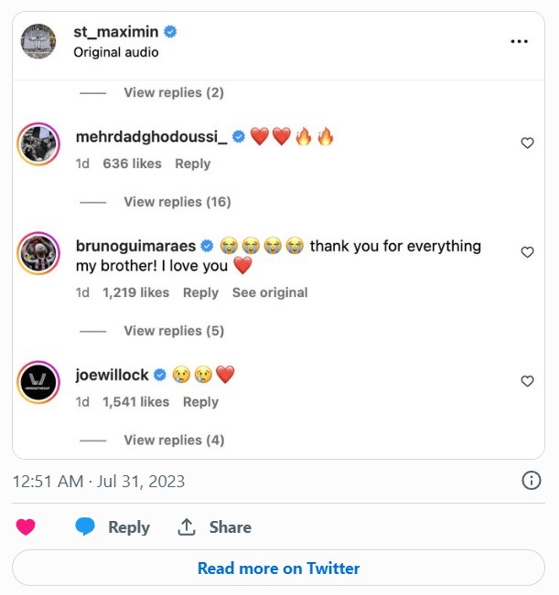
Task: Click See original on brunoguimaraes comment
Action: [270, 292]
